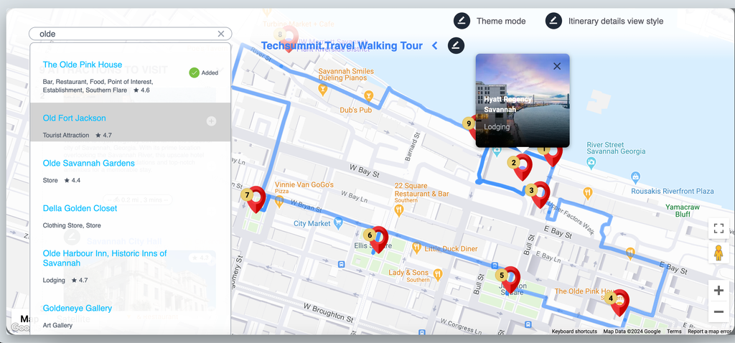Click Rousakis Riverfront Plaza shopping icon
Image resolution: width=735 pixels, height=343 pixels.
(635, 177)
